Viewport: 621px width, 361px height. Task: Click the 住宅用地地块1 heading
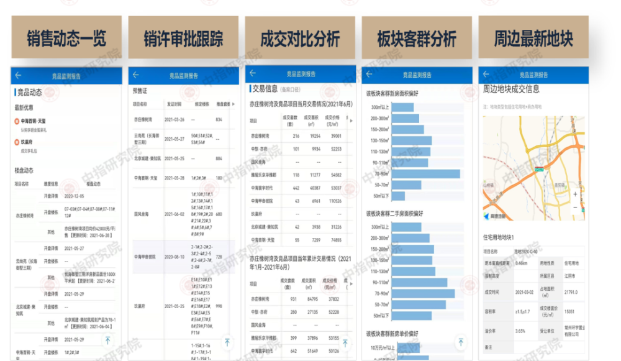498,237
